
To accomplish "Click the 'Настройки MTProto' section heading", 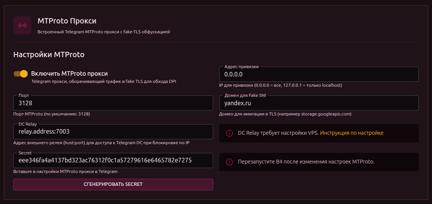I will pos(49,55).
